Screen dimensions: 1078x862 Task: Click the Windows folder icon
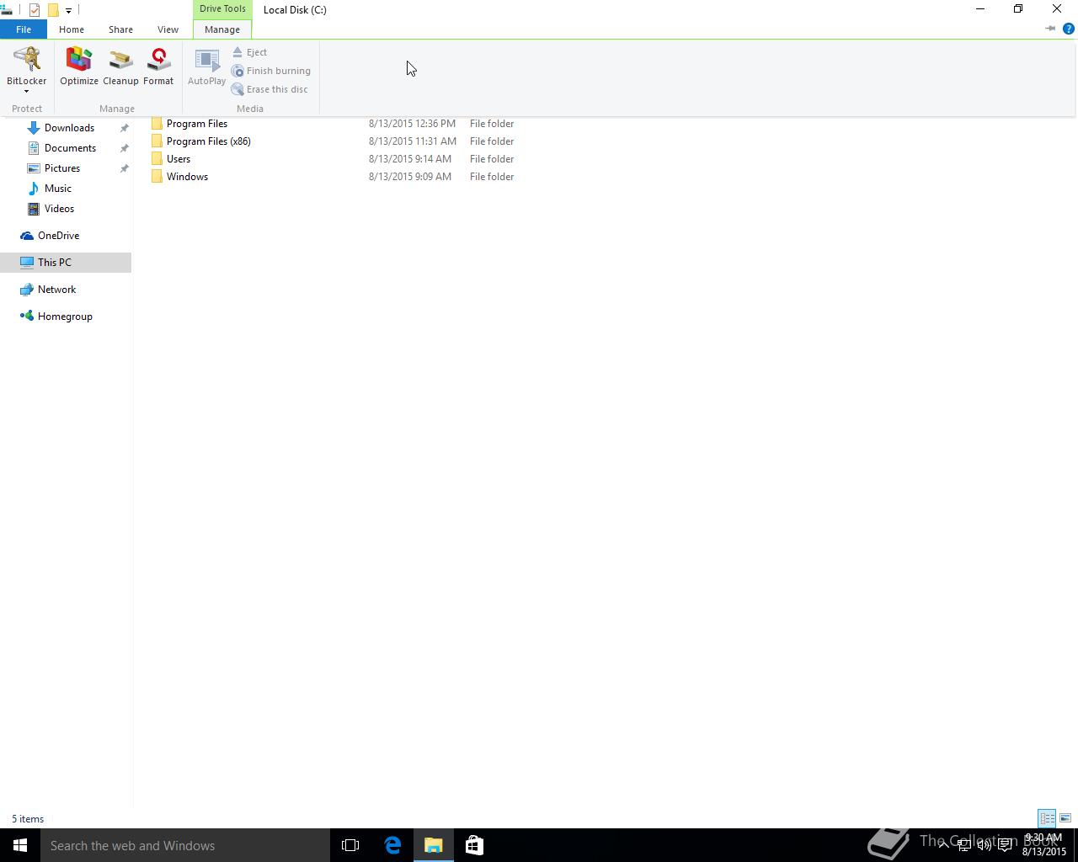(x=157, y=177)
